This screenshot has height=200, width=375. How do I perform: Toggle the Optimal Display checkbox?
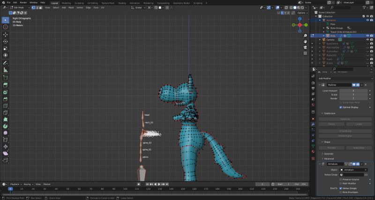[x=341, y=107]
